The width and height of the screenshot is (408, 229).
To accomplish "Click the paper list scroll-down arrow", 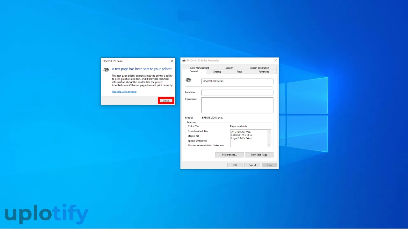I will point(269,145).
